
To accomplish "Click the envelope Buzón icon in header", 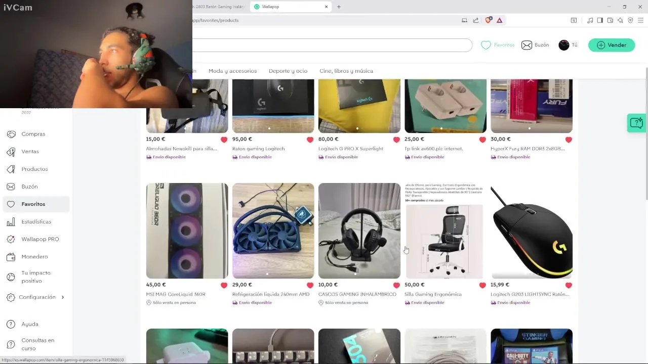I will coord(526,45).
